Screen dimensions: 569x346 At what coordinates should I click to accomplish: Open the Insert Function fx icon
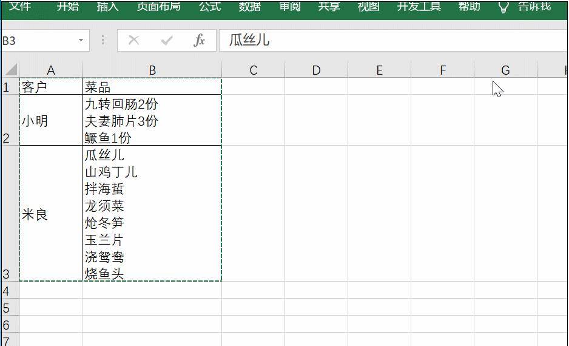pyautogui.click(x=199, y=40)
